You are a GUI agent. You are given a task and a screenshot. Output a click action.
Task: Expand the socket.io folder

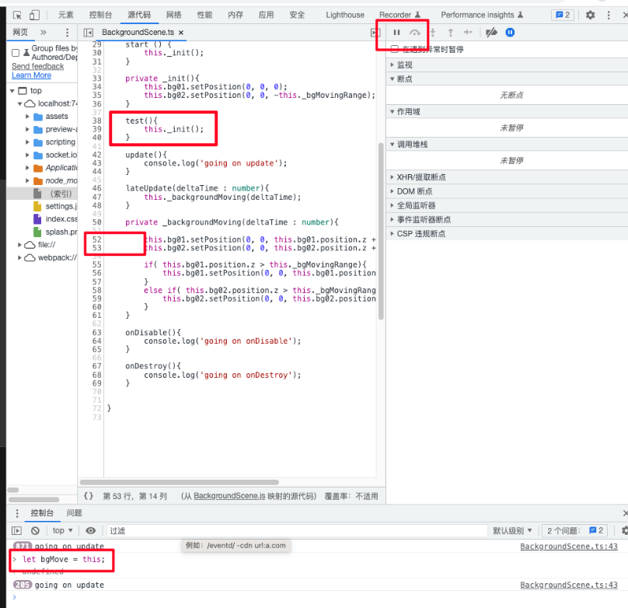(x=27, y=155)
